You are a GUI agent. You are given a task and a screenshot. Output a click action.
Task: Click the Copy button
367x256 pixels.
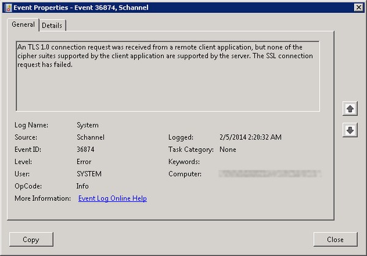point(31,239)
